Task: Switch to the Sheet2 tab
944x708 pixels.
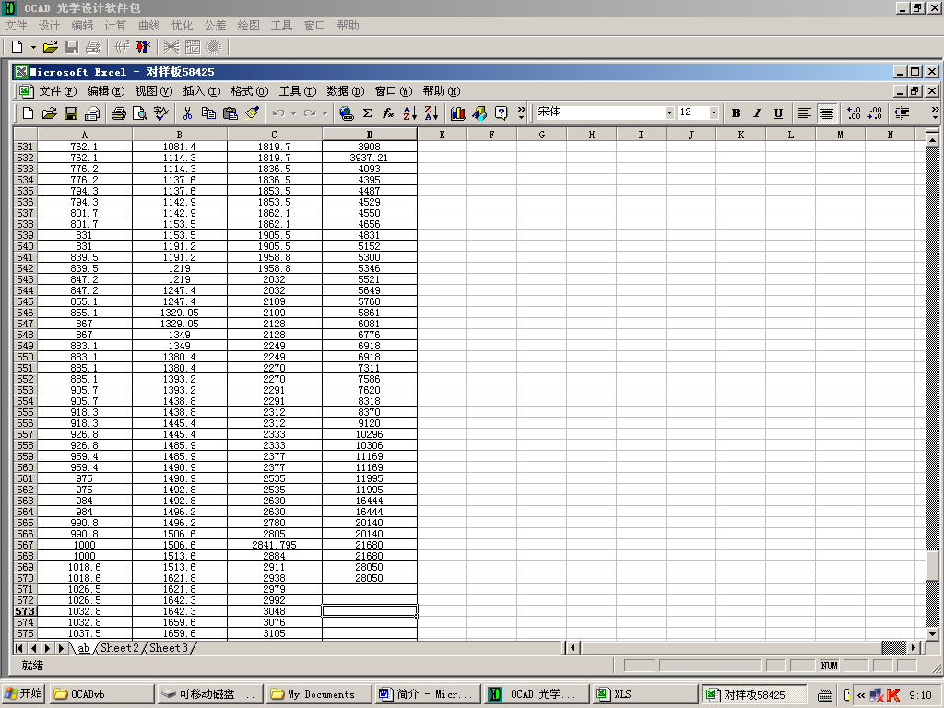Action: coord(120,648)
